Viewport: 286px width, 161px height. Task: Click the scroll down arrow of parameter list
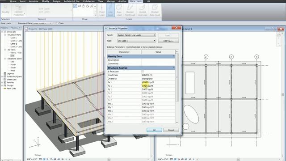177,123
